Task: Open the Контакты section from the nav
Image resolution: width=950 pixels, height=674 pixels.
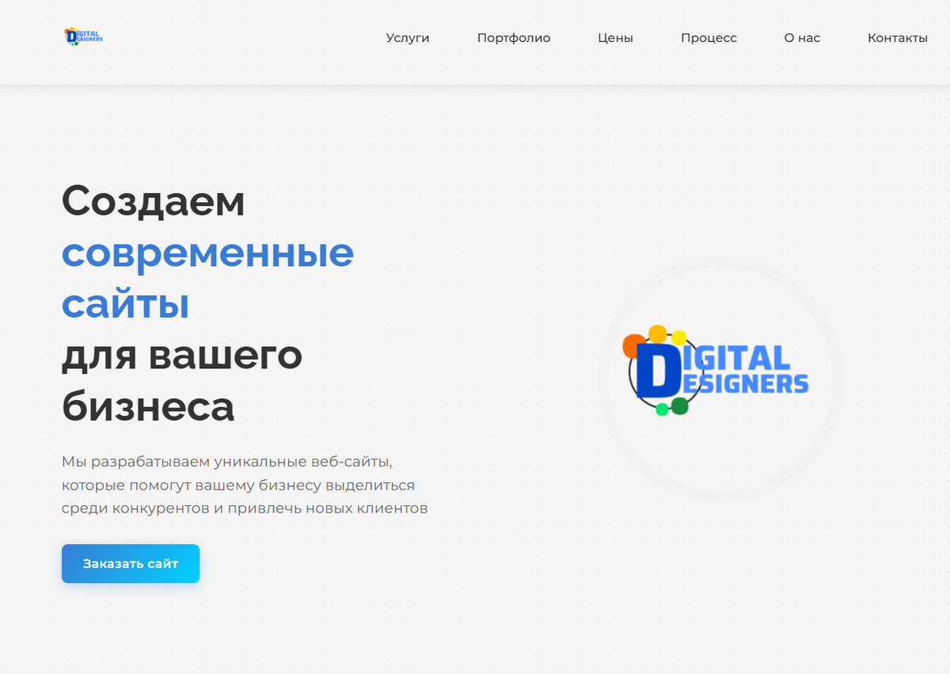Action: tap(898, 37)
